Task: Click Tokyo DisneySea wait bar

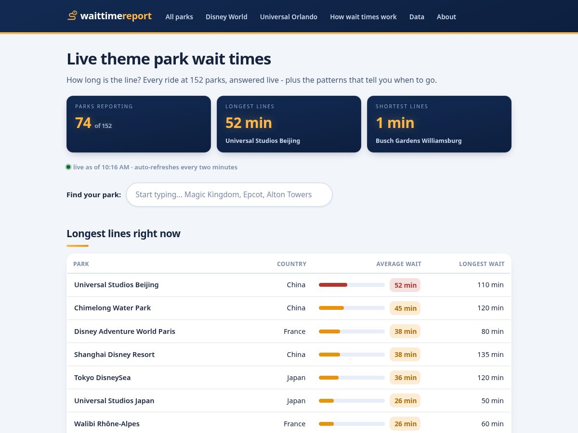Action: tap(352, 377)
